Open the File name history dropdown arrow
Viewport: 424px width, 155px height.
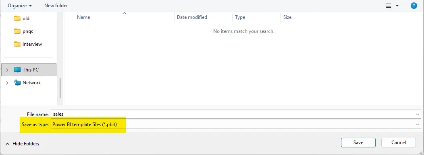(x=418, y=114)
